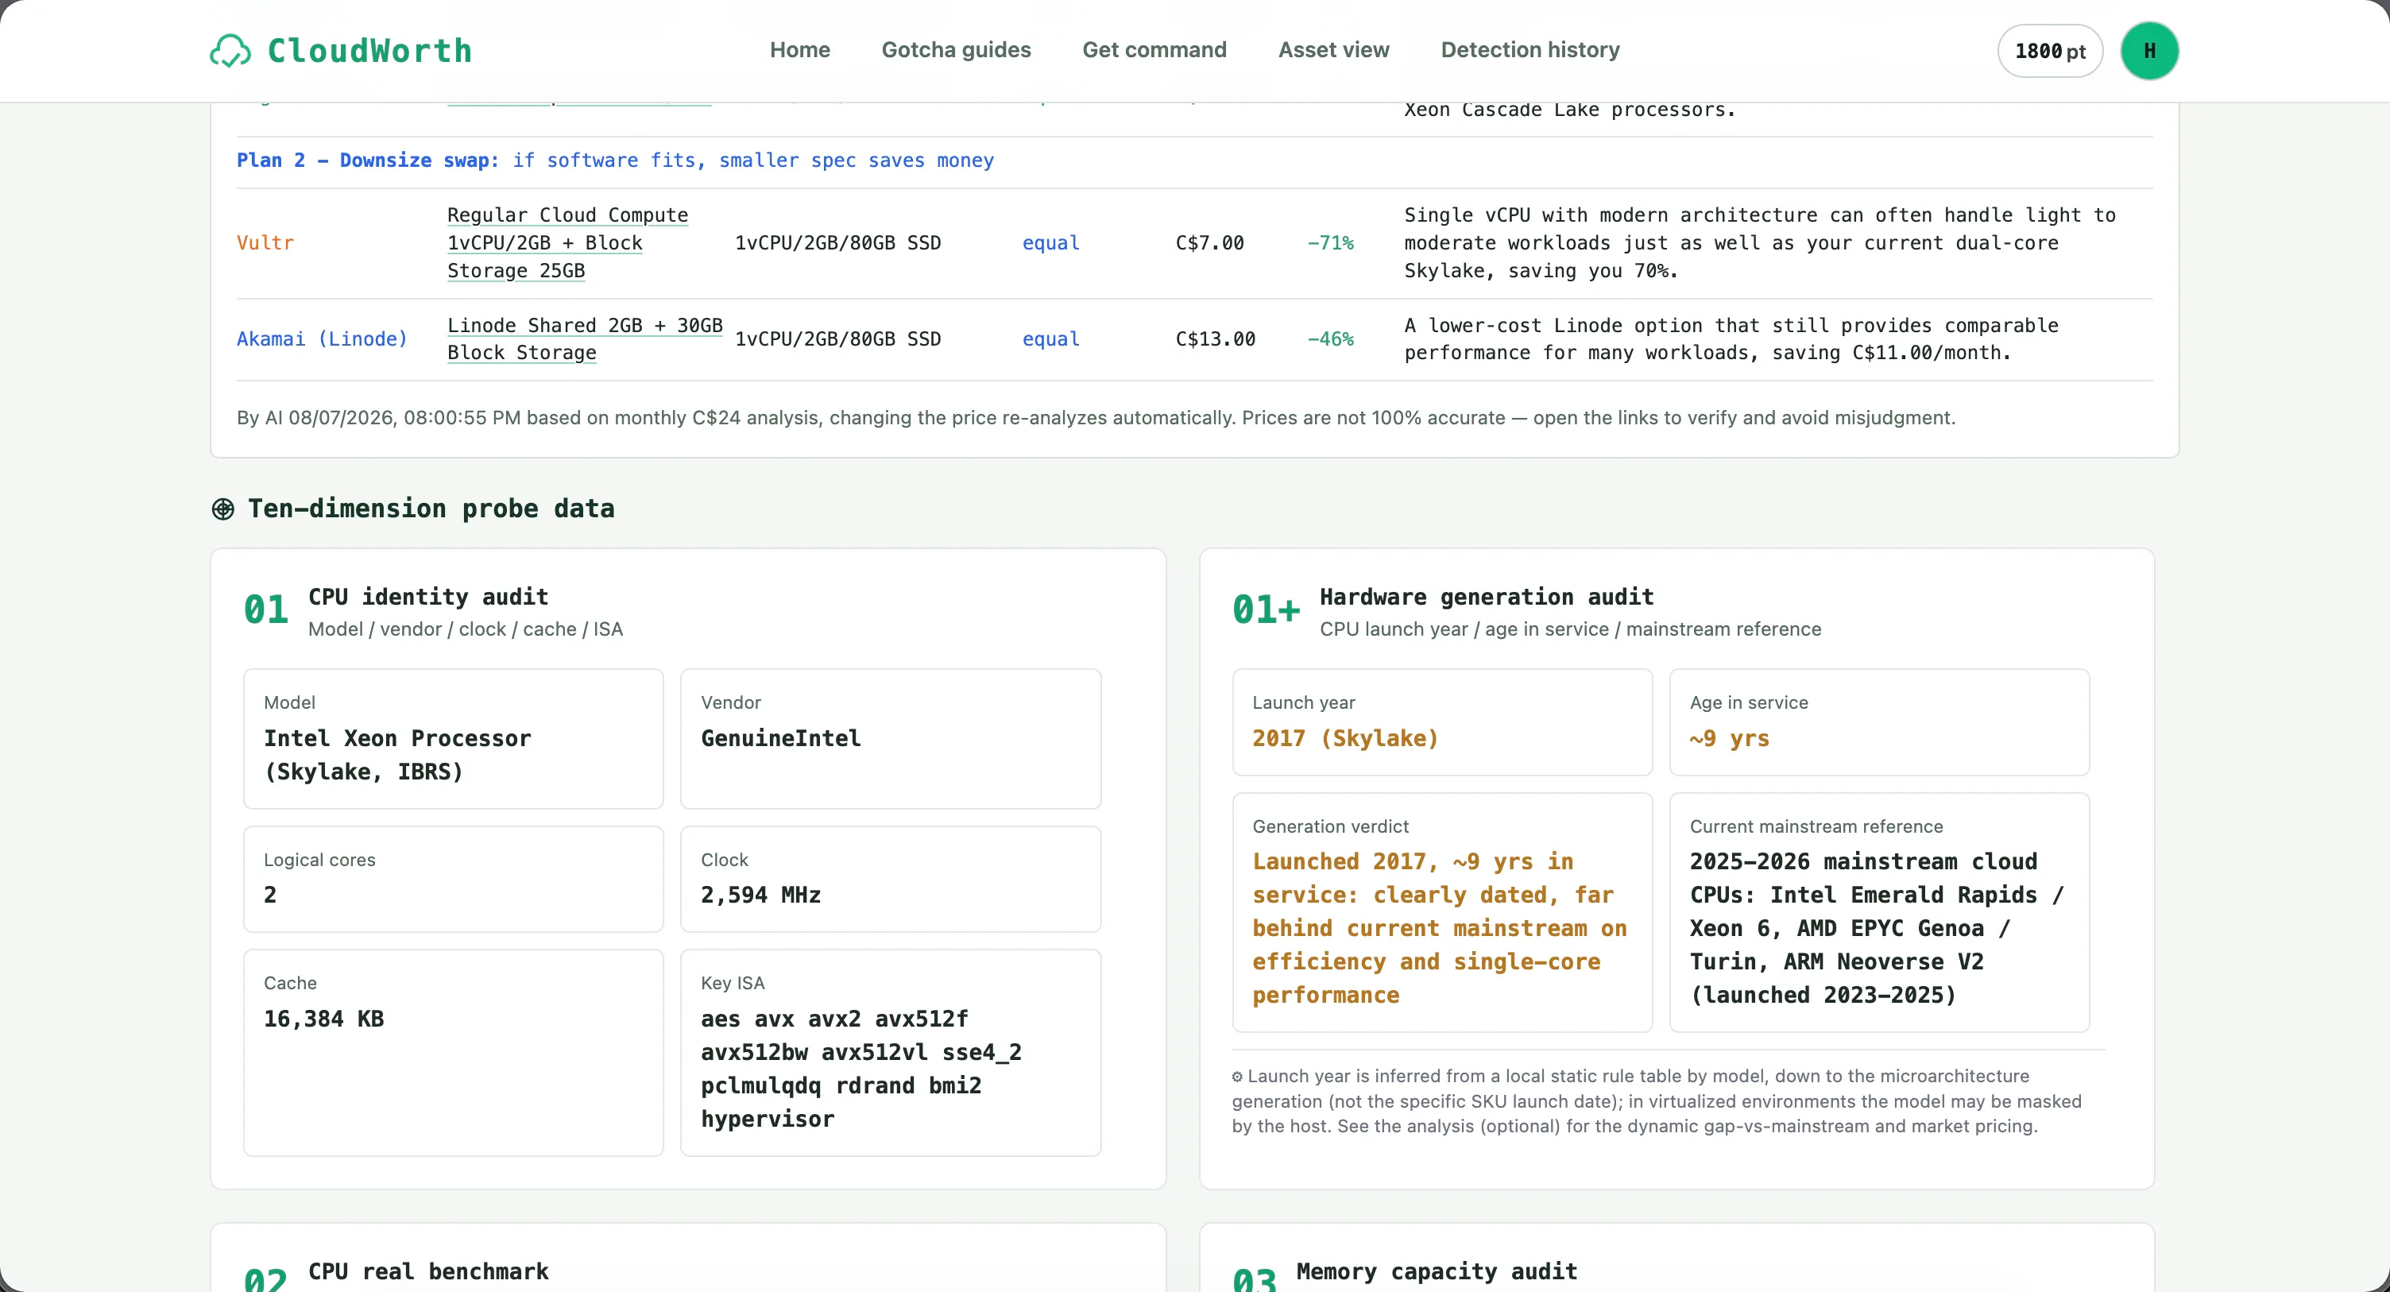Click the Generation verdict text

point(1440,928)
